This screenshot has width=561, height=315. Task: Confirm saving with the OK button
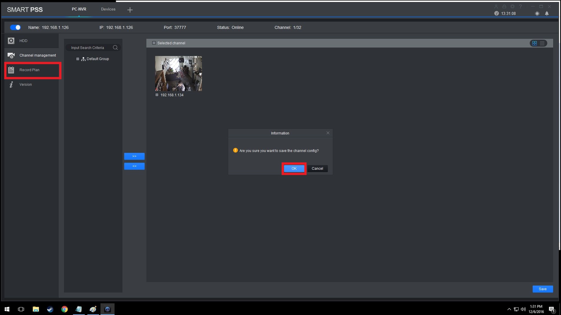(x=294, y=169)
